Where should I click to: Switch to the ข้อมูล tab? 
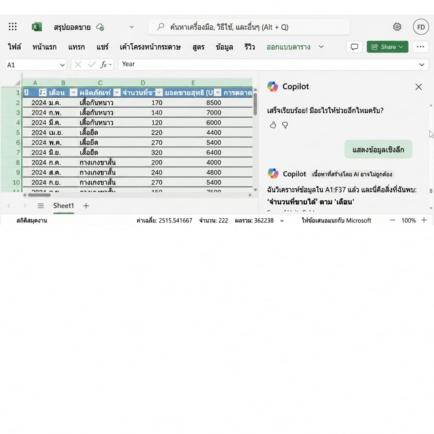224,47
